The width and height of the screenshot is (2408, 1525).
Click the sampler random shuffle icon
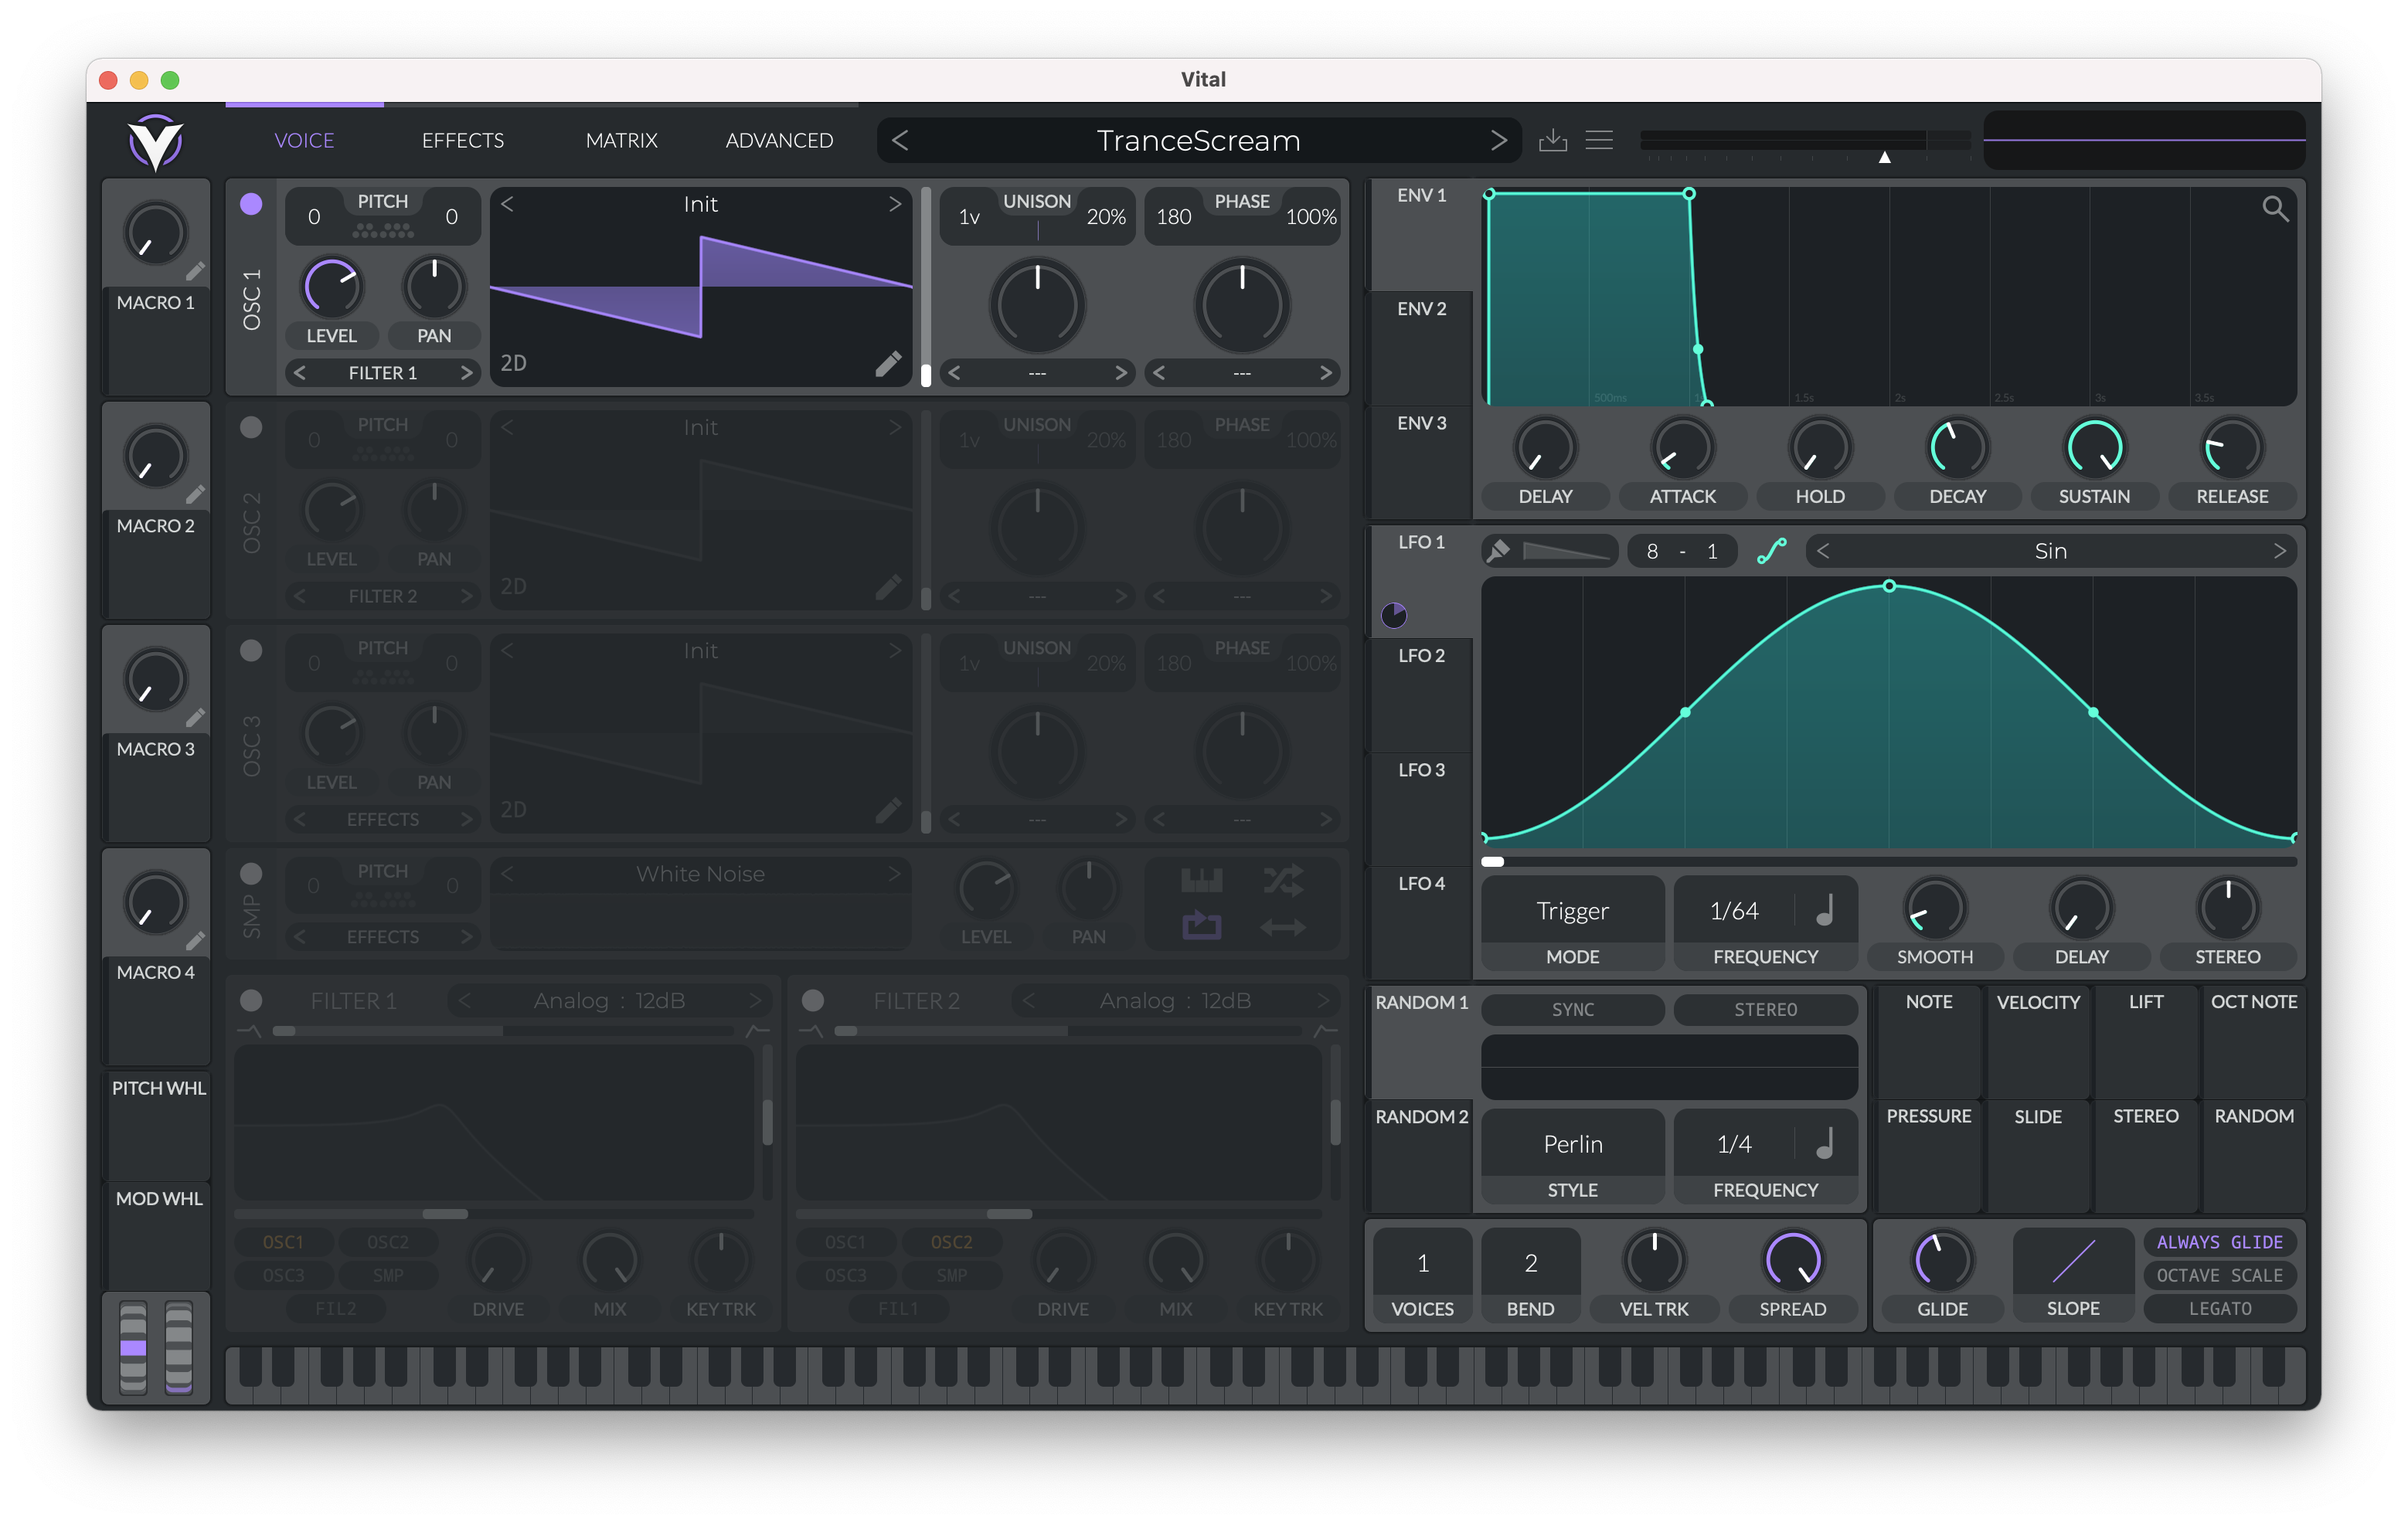pyautogui.click(x=1283, y=880)
